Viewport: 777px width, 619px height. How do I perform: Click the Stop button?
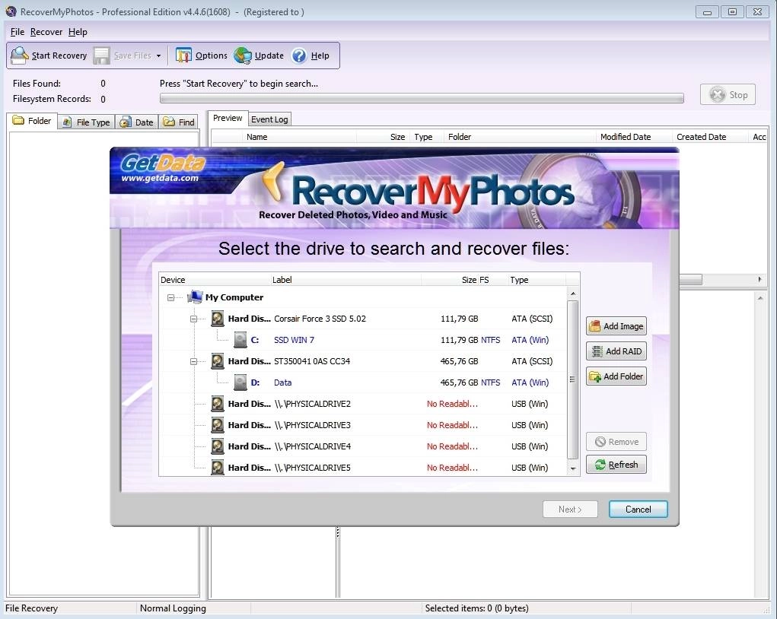point(728,94)
